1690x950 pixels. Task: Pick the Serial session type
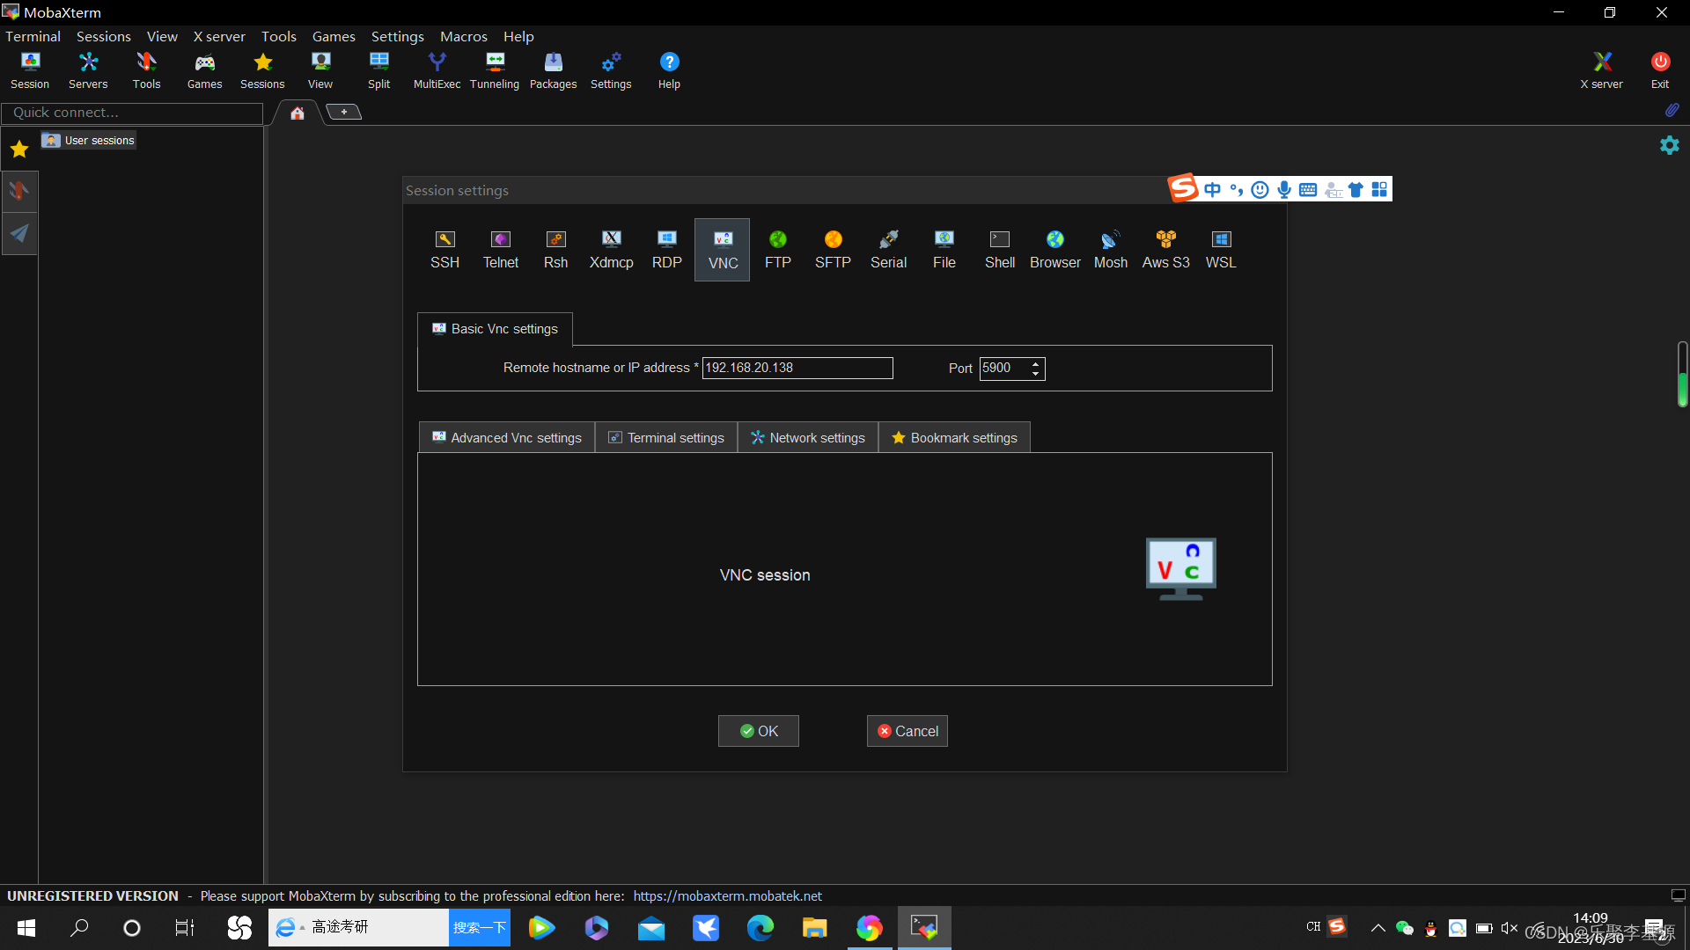(888, 249)
